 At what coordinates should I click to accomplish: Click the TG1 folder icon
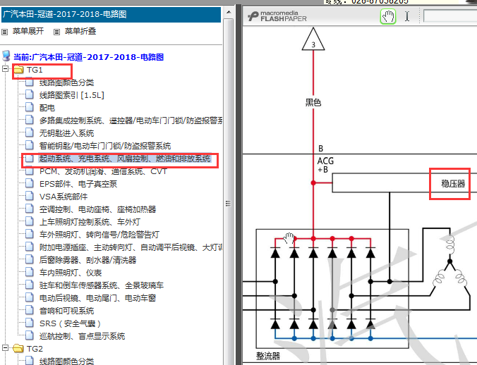(18, 70)
